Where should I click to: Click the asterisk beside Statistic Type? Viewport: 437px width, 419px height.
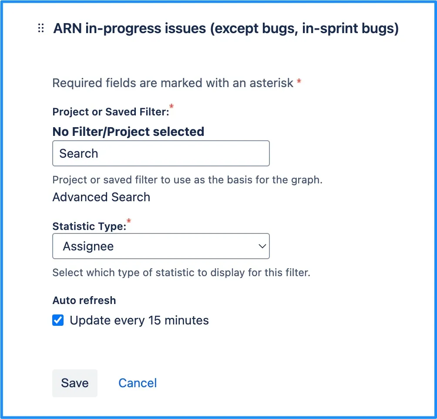pos(128,221)
